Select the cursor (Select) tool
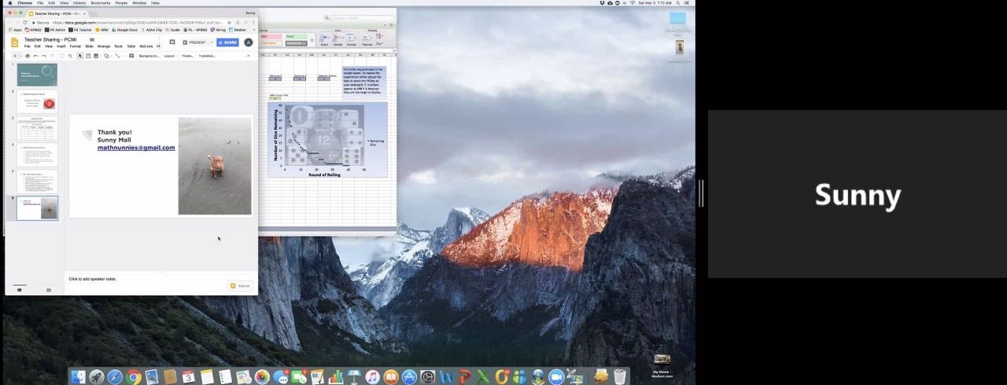This screenshot has width=1007, height=385. [80, 56]
